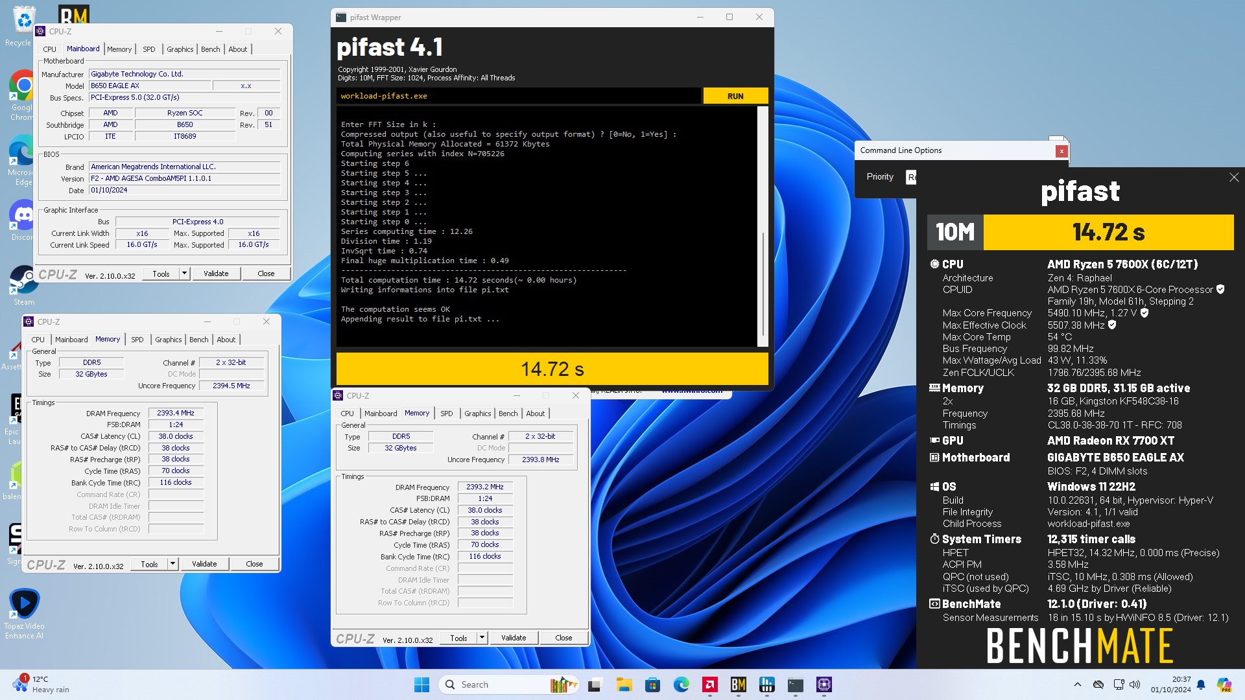Click Close in Mainboard CPU-Z window
Viewport: 1245px width, 700px height.
pos(266,274)
